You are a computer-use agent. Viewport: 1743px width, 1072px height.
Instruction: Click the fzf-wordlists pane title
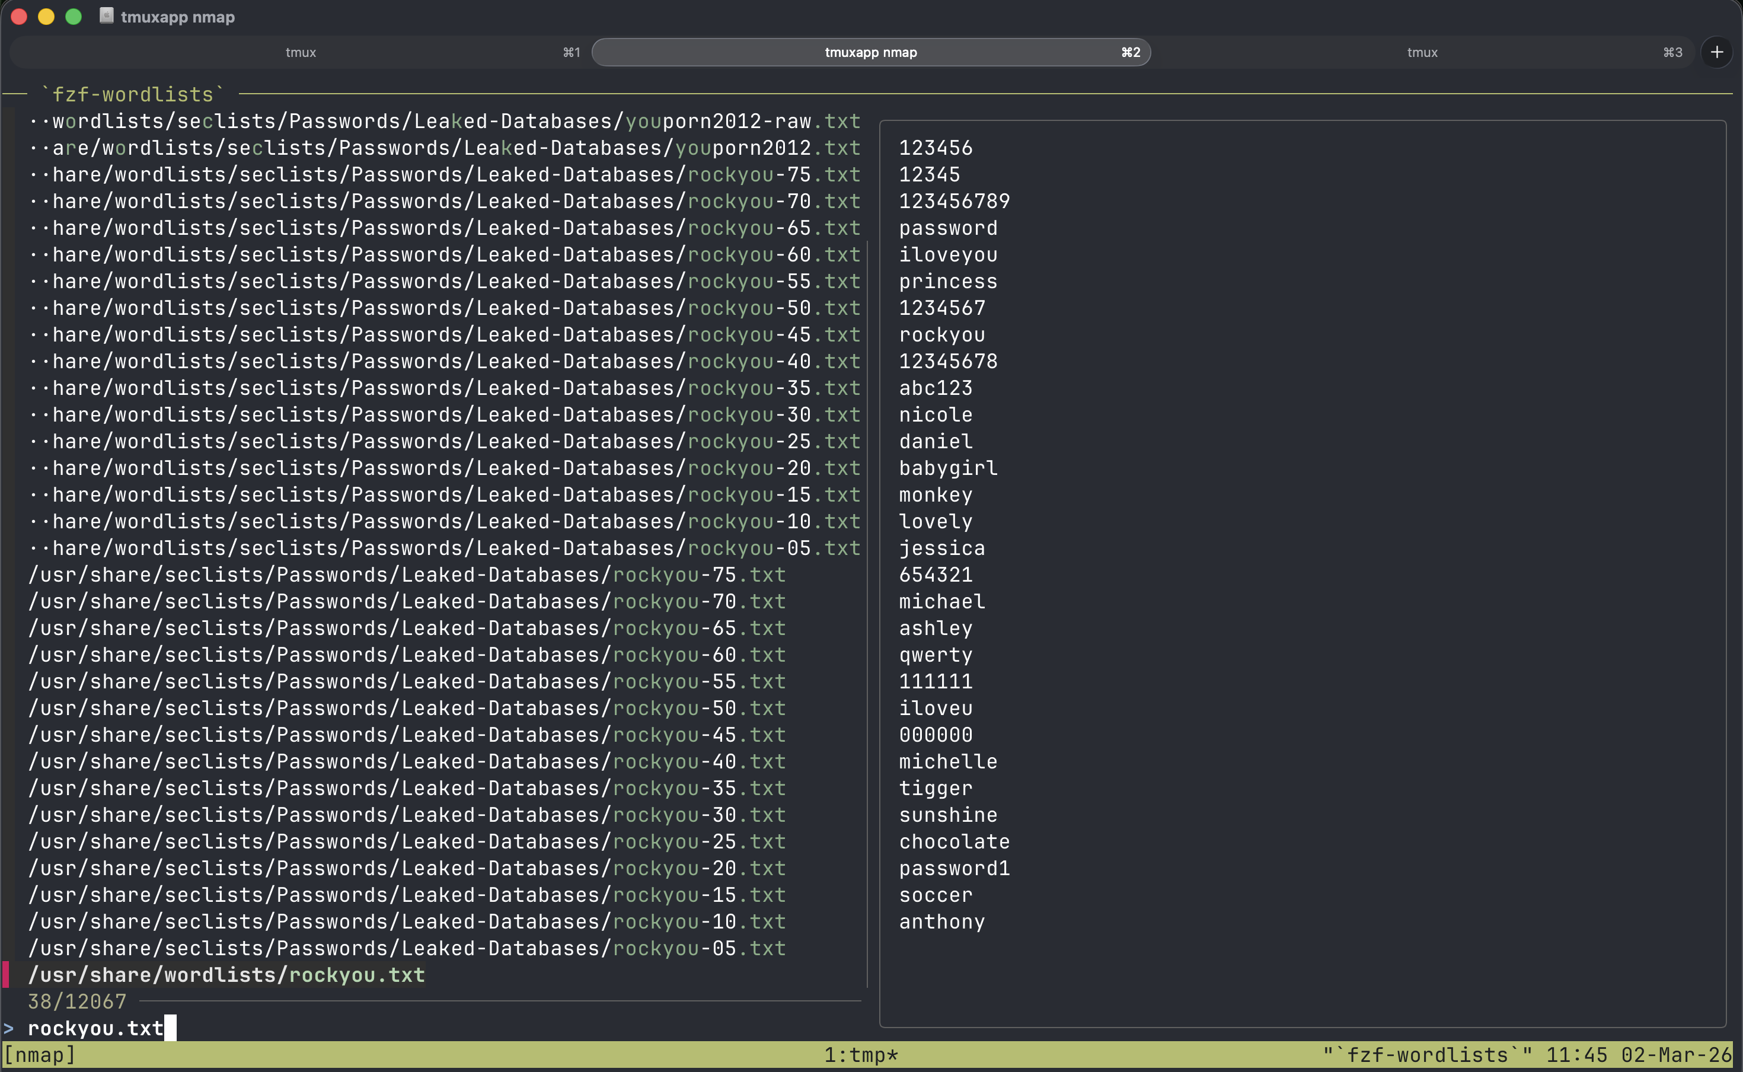pyautogui.click(x=133, y=94)
